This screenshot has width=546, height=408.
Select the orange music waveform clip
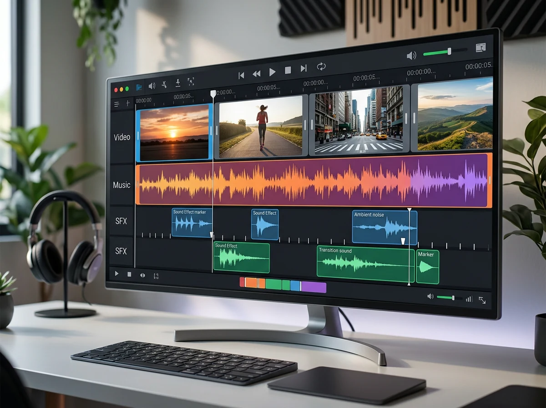click(314, 181)
